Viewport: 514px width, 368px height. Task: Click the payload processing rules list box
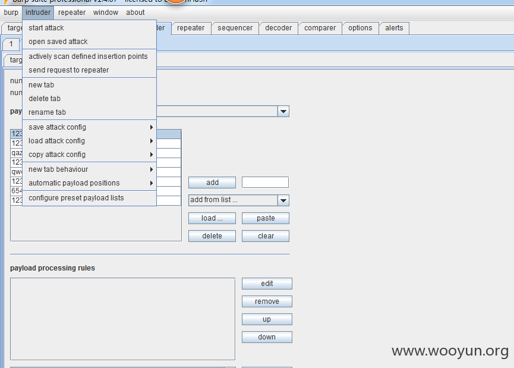coord(122,319)
